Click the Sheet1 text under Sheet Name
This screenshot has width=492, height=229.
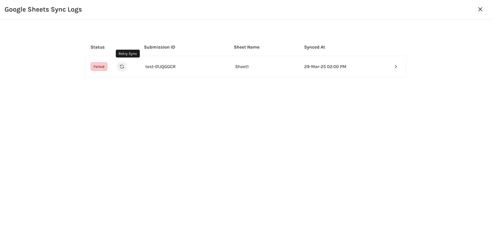click(242, 67)
